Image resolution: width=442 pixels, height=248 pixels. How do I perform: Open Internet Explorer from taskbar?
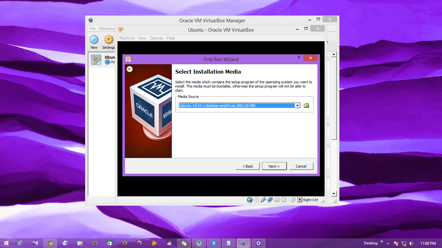(21, 243)
